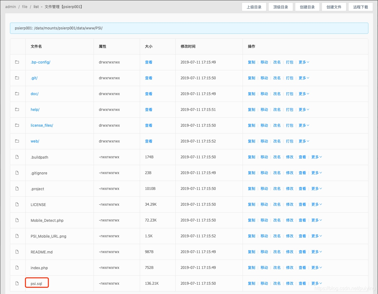Viewport: 378px width, 294px height.
Task: Click the folder icon beside license_files/
Action: 17,125
